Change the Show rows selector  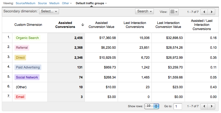tap(152, 106)
